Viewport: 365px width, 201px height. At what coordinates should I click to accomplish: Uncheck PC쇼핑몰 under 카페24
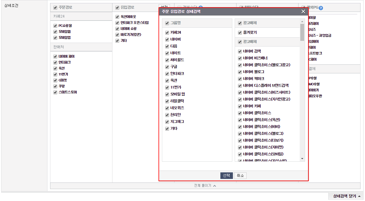pyautogui.click(x=55, y=26)
